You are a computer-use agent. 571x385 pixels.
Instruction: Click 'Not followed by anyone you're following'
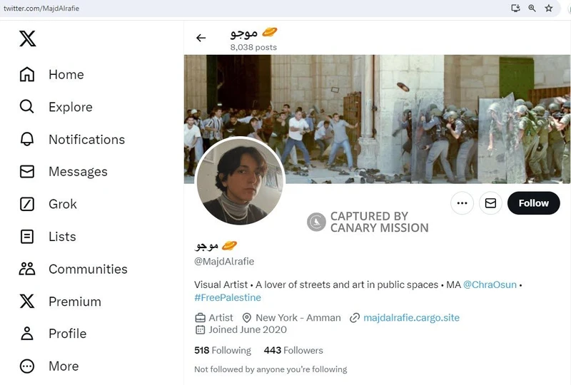pos(271,369)
